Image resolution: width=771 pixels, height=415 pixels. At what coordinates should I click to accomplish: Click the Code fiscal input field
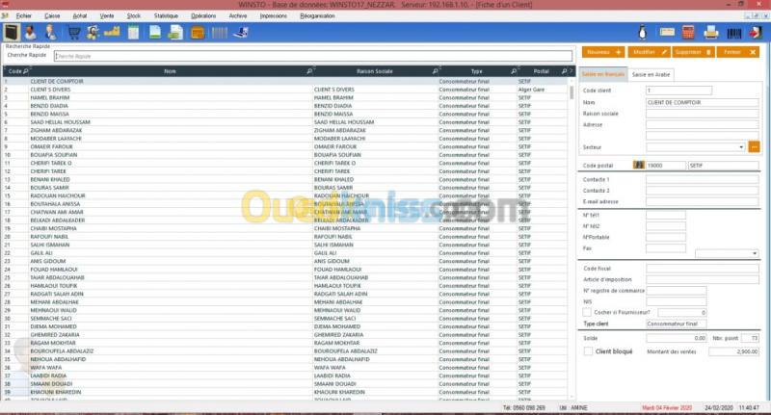703,268
